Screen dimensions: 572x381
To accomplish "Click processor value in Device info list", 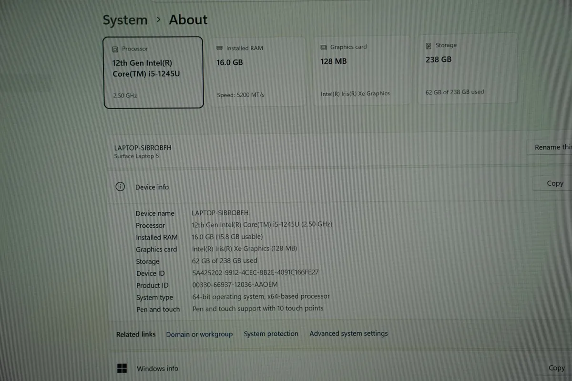I will (262, 224).
